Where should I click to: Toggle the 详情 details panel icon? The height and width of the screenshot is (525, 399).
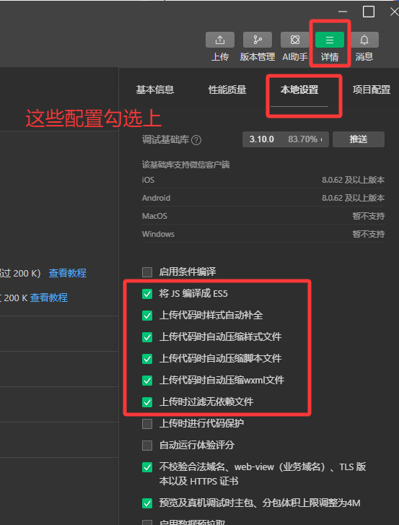coord(330,40)
